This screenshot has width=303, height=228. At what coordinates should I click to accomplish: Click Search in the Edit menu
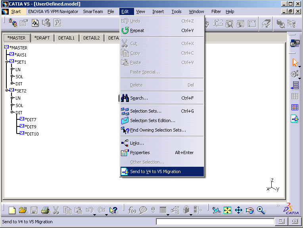pos(139,98)
